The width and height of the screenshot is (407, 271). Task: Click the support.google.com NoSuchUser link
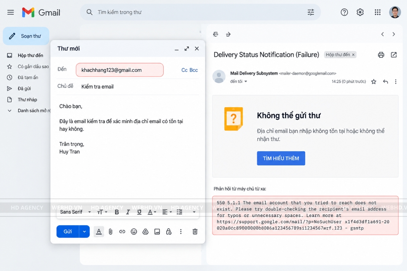click(x=279, y=222)
